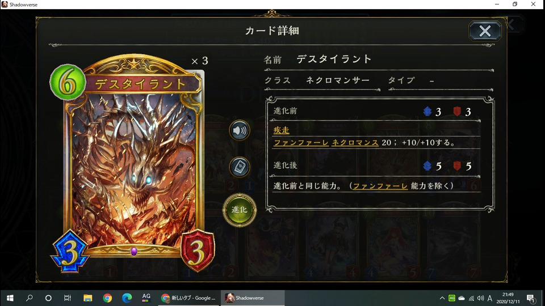This screenshot has width=545, height=306.
Task: Click ファンファーレ link in 進化後 description
Action: click(380, 186)
